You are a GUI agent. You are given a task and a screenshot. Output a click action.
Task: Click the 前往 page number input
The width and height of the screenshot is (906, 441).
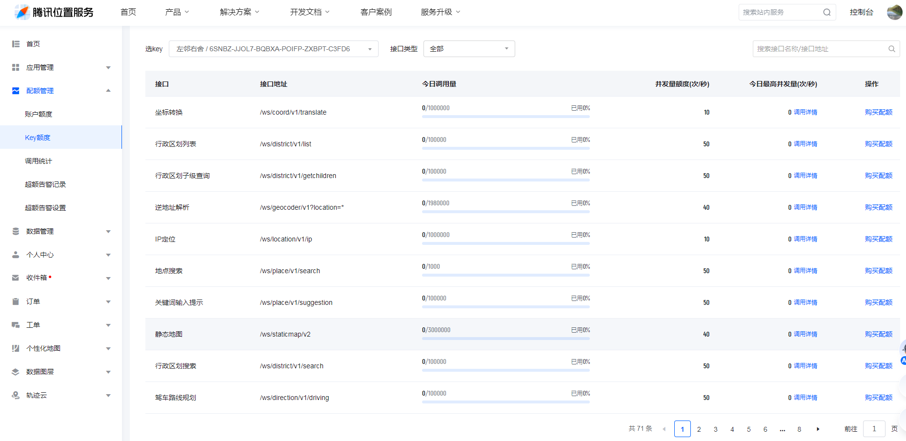[x=874, y=429]
